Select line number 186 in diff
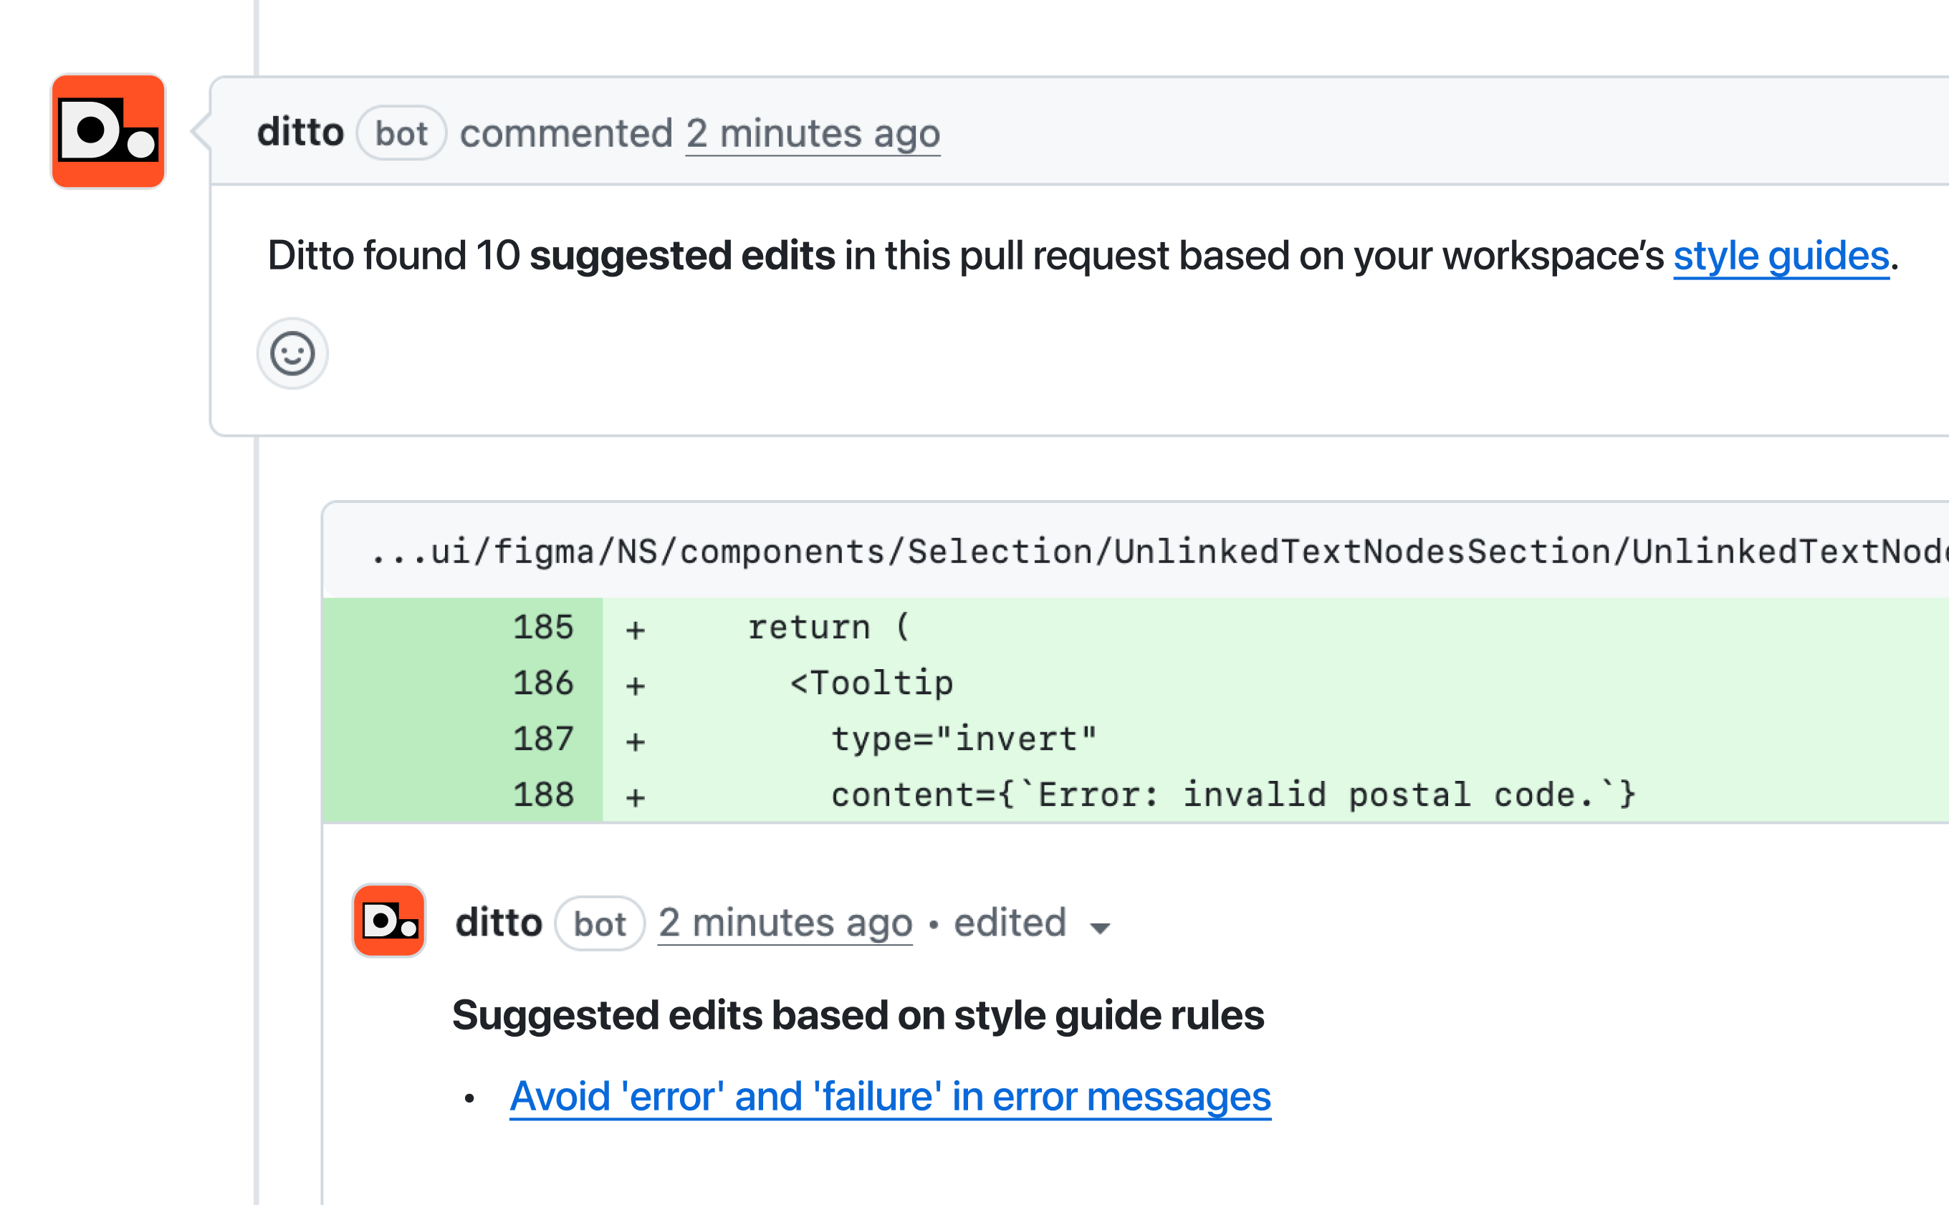Viewport: 1949px width, 1205px height. tap(543, 683)
